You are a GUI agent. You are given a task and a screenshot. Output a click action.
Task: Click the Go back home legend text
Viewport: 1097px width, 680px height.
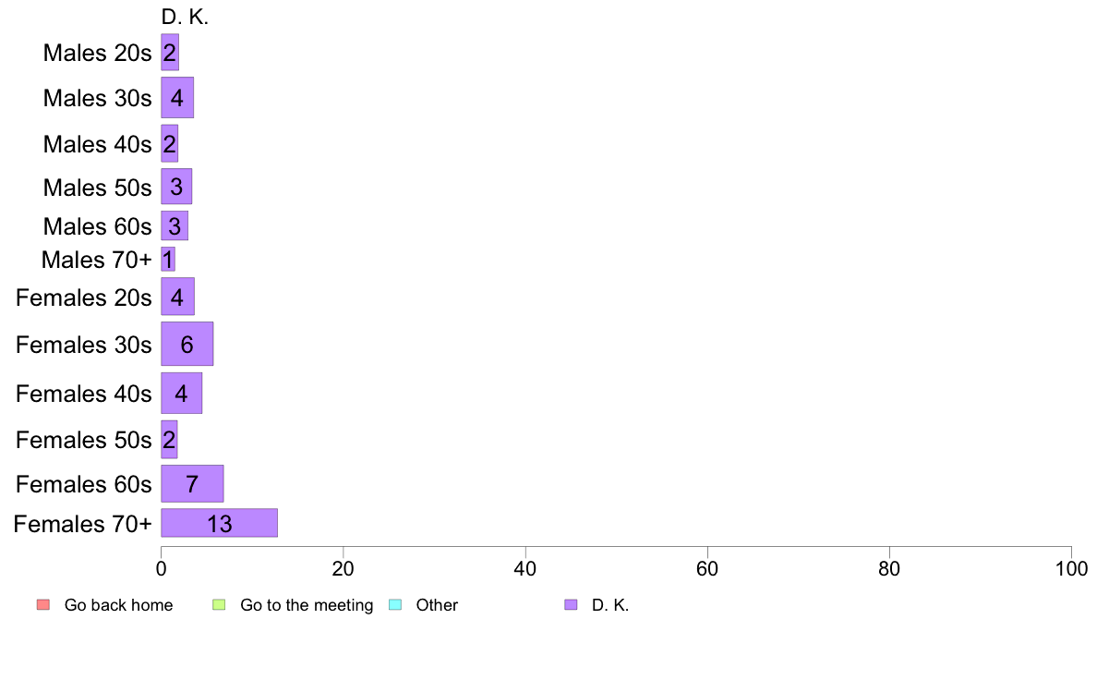point(118,605)
